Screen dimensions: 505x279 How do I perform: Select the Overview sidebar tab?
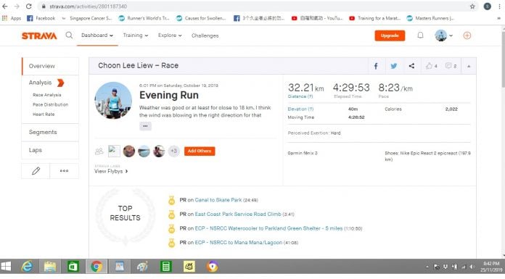pos(50,66)
